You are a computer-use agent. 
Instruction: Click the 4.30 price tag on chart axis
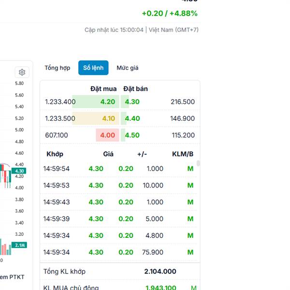pos(19,171)
